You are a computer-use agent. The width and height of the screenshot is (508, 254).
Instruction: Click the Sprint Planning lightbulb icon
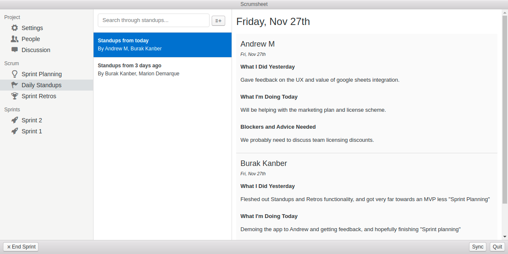click(15, 74)
